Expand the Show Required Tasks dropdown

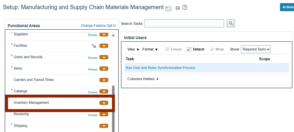coord(256,49)
